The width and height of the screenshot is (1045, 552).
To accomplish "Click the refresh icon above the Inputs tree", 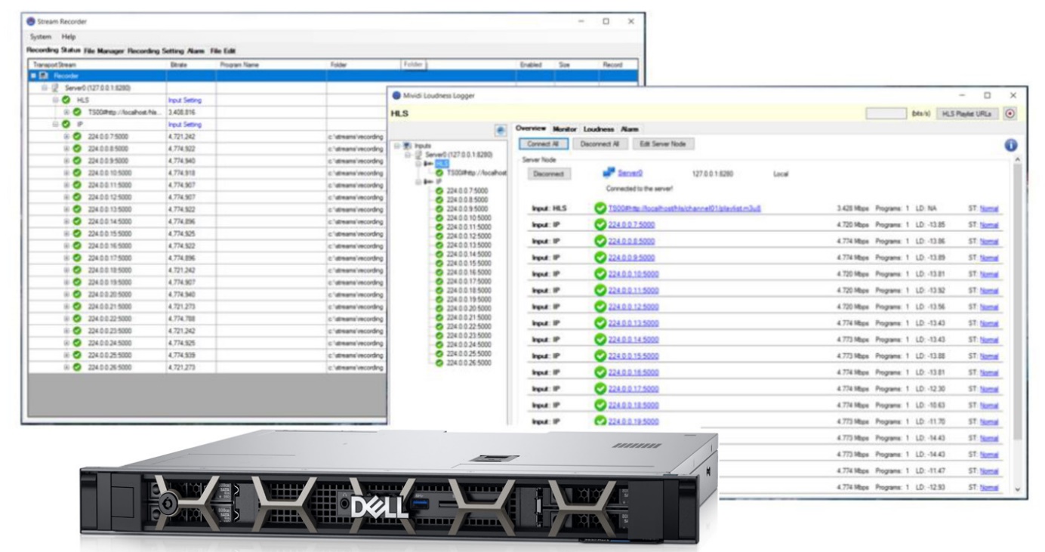I will [498, 131].
